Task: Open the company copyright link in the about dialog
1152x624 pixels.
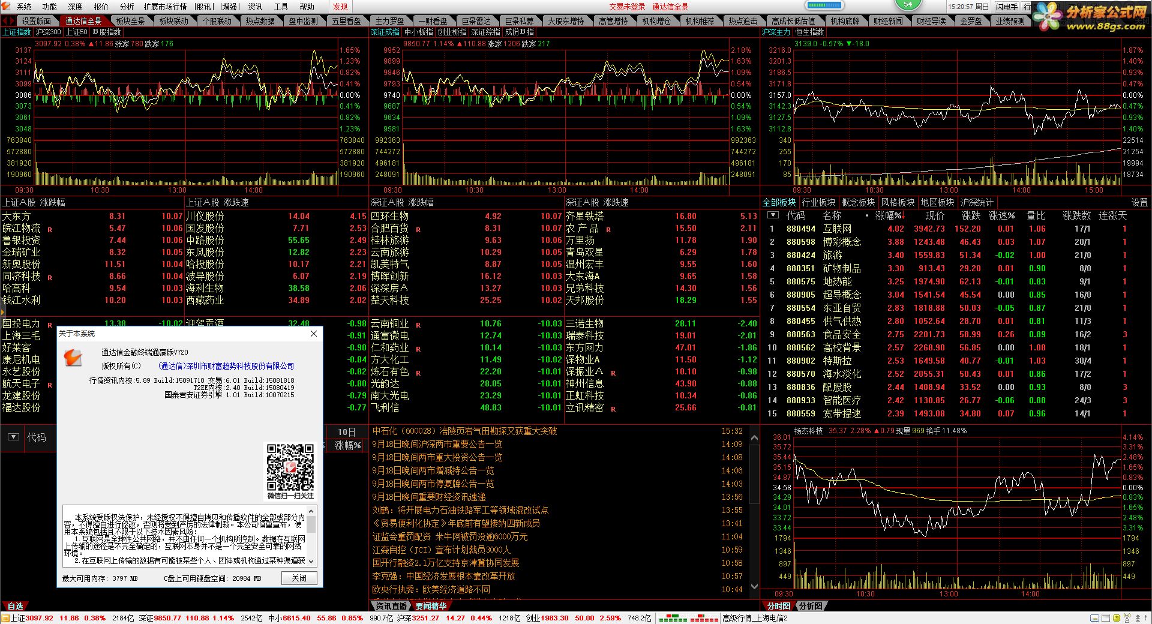Action: pos(226,366)
